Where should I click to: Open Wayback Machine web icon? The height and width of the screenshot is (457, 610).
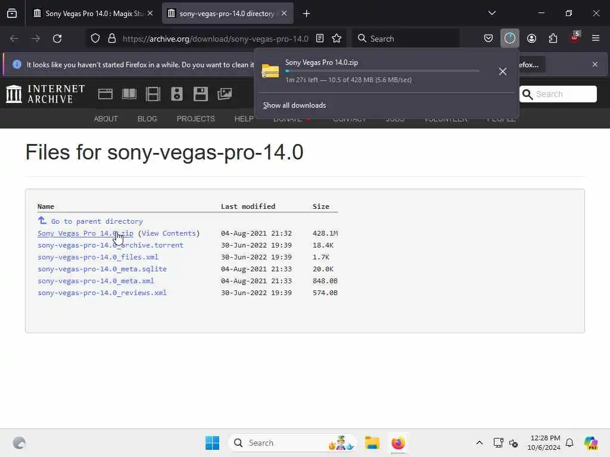105,94
